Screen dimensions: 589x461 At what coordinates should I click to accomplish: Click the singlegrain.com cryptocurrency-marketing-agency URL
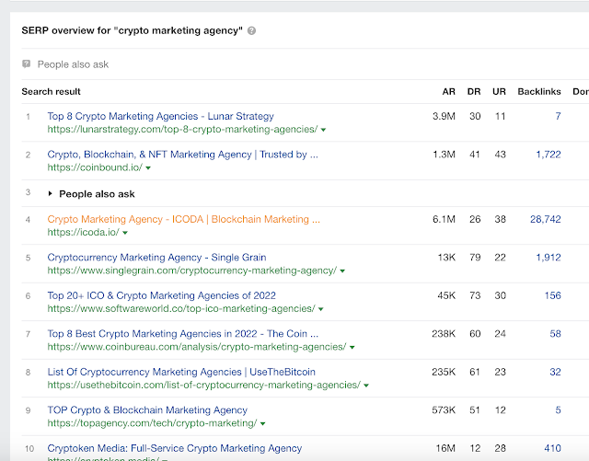point(192,271)
